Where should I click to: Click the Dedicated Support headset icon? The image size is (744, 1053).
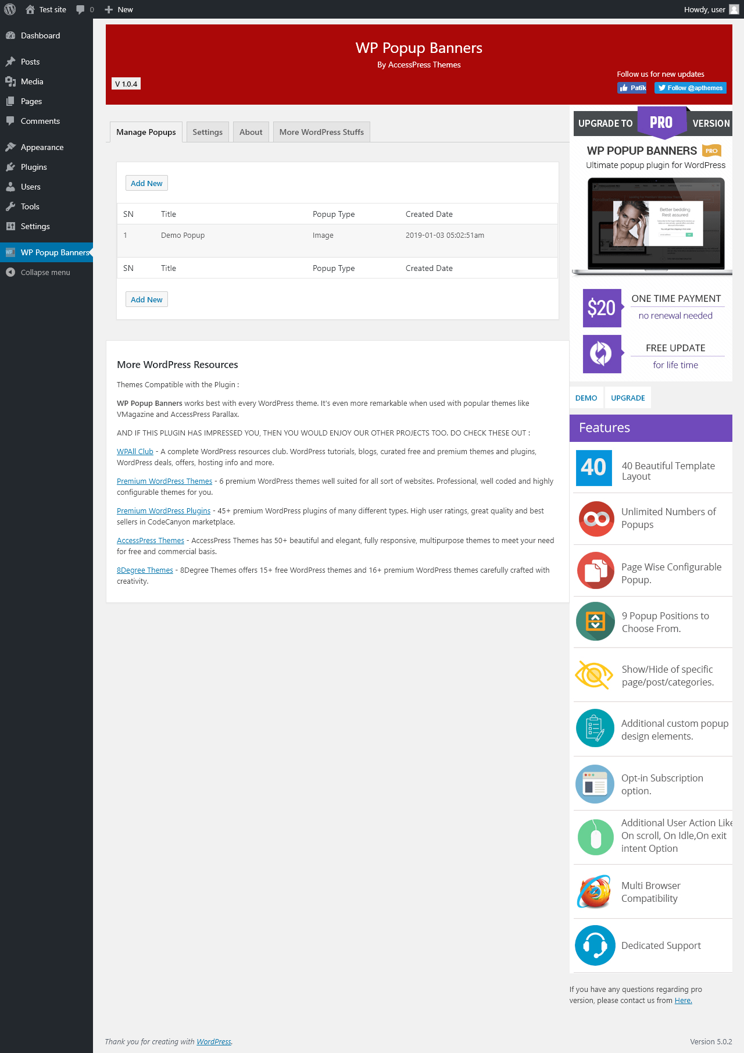(595, 945)
